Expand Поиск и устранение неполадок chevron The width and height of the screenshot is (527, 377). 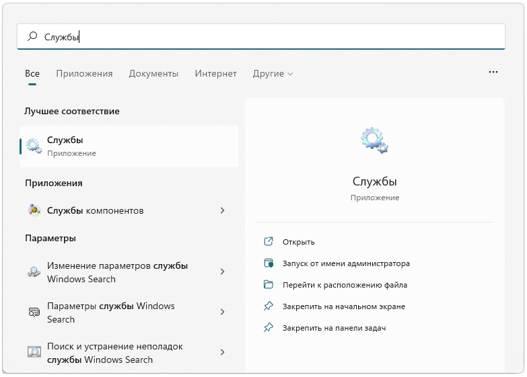click(x=222, y=353)
